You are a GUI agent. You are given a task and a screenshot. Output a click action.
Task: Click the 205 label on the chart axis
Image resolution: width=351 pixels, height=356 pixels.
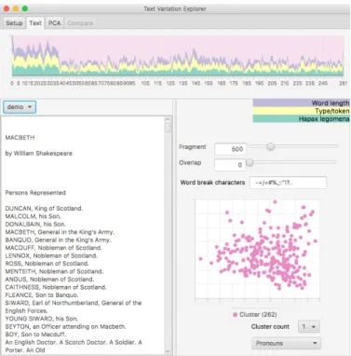[x=272, y=83]
